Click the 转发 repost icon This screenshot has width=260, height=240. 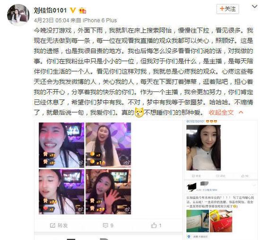(x=52, y=225)
